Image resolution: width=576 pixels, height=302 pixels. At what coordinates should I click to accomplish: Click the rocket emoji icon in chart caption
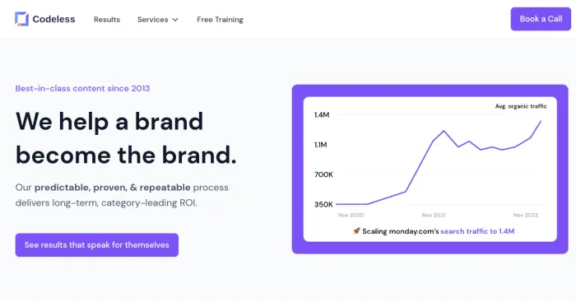[356, 230]
